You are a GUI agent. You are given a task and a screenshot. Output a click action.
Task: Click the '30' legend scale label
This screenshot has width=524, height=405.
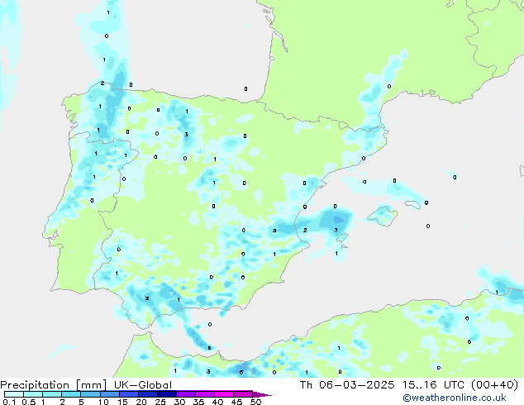click(x=179, y=402)
